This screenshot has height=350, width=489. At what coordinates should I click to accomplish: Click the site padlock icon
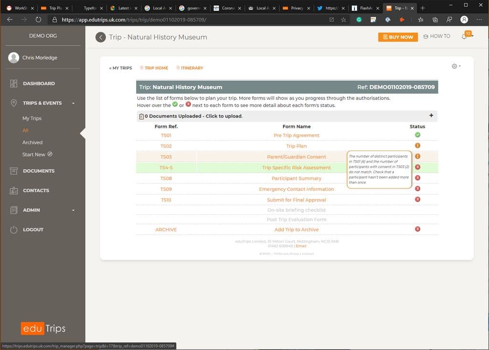pyautogui.click(x=54, y=20)
